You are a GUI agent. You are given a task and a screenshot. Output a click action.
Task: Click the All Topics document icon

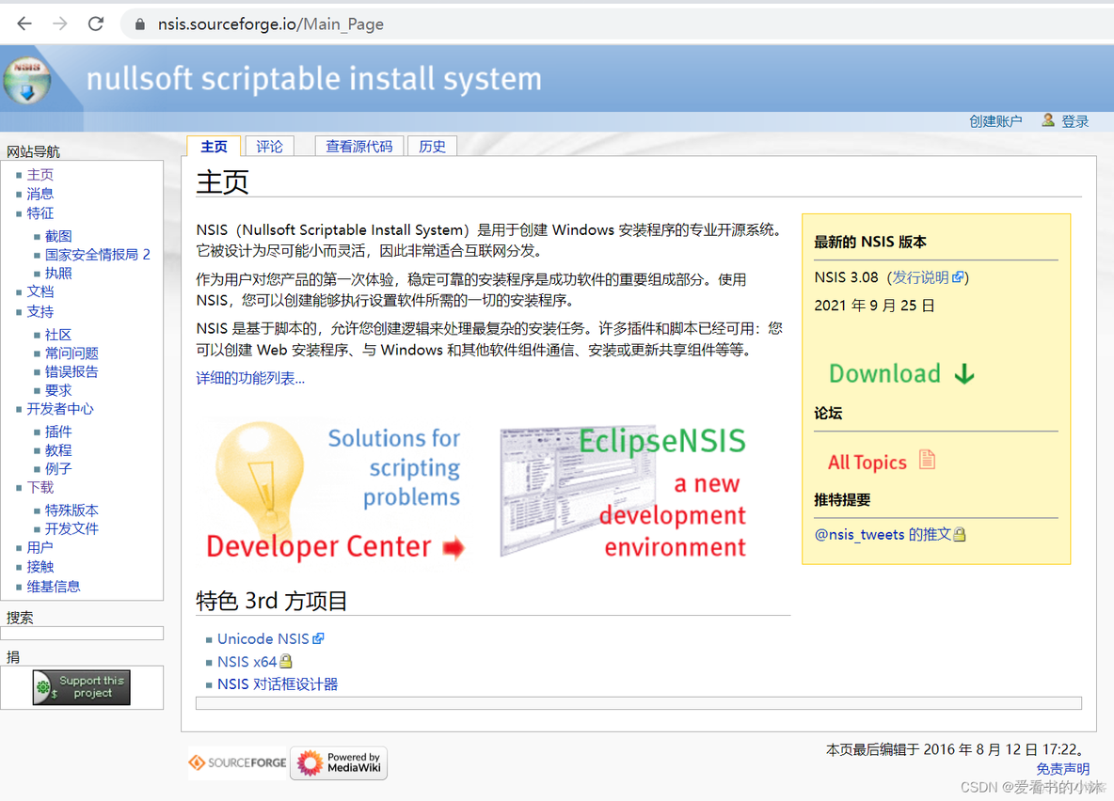[927, 460]
